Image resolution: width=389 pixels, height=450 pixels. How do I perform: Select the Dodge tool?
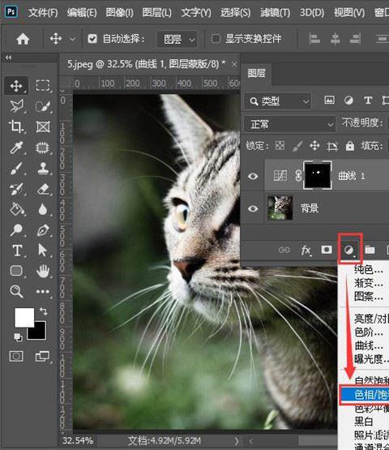(x=16, y=230)
